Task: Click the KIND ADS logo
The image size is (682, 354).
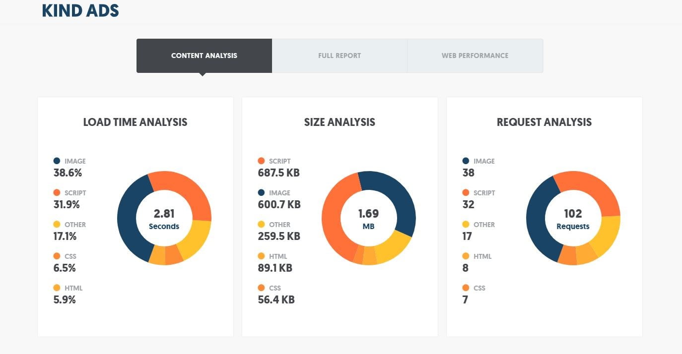Action: (x=80, y=10)
